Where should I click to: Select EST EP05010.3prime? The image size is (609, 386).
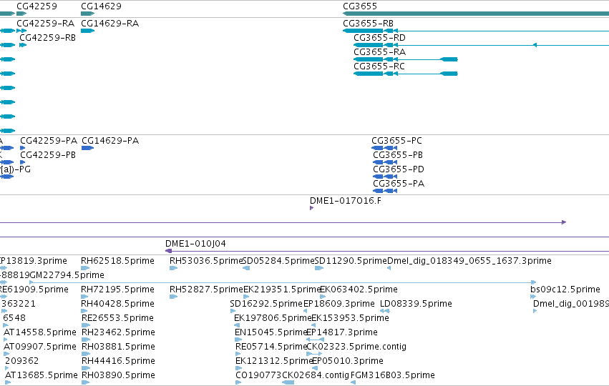pyautogui.click(x=348, y=361)
